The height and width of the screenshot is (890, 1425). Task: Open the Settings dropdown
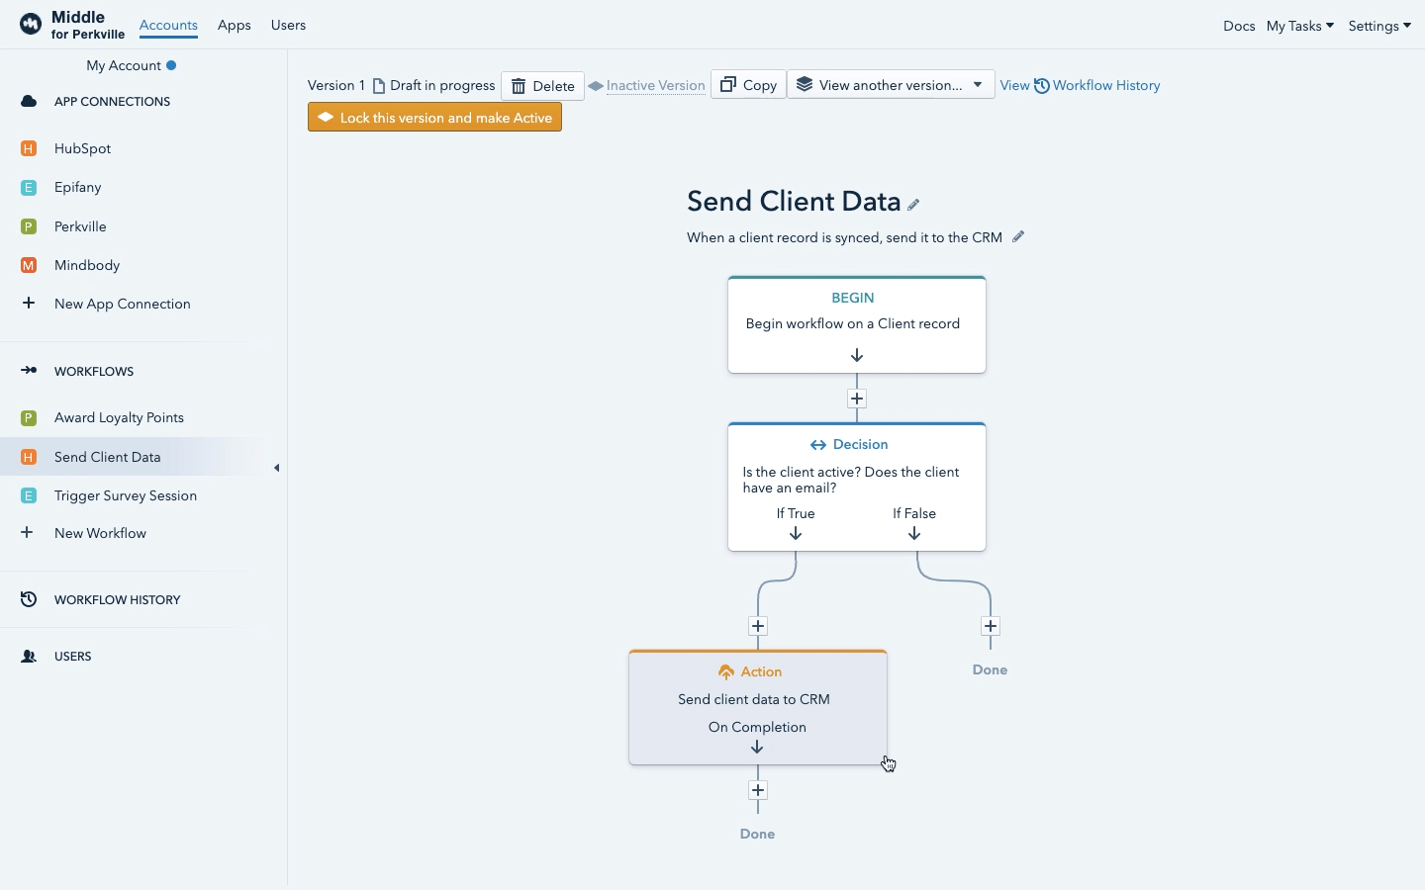point(1379,26)
